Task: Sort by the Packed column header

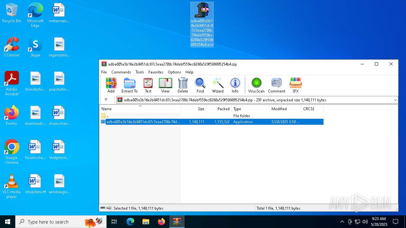Action: [219, 109]
